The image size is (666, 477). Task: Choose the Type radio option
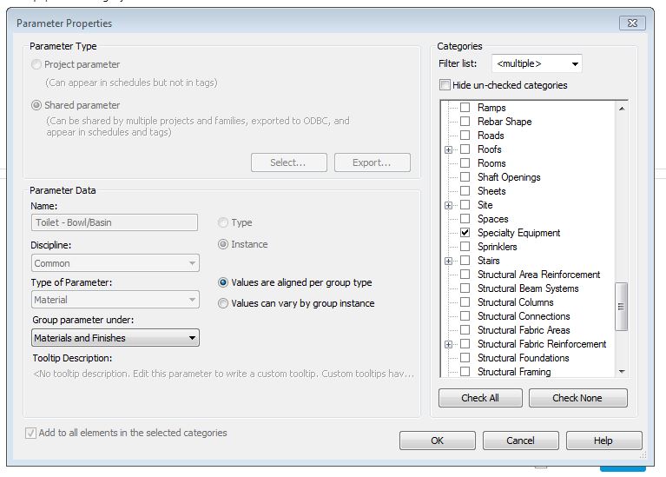click(222, 222)
